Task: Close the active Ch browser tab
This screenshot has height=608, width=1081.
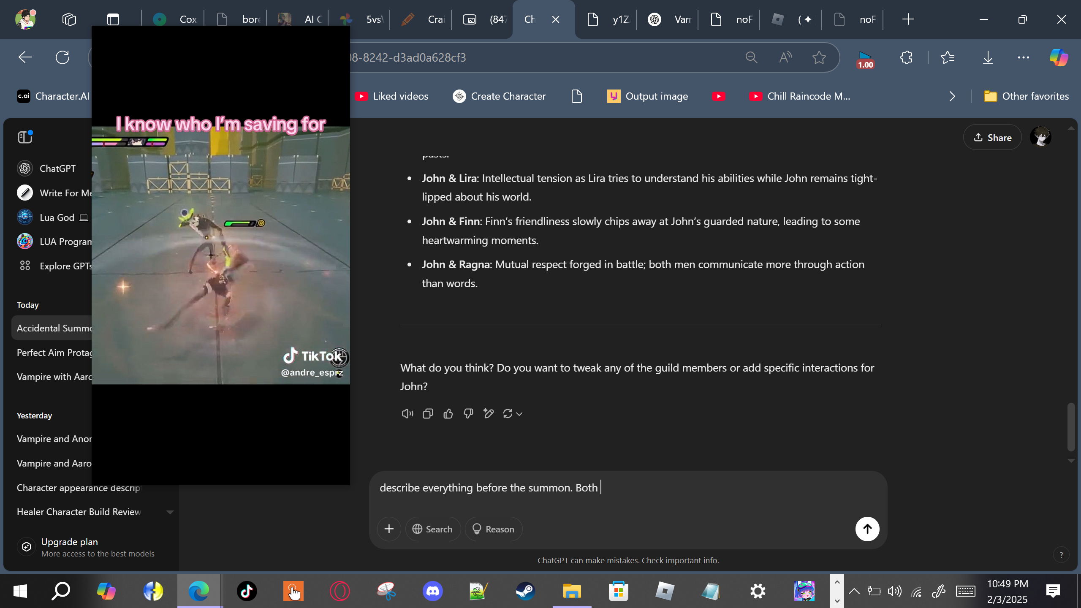Action: tap(556, 19)
